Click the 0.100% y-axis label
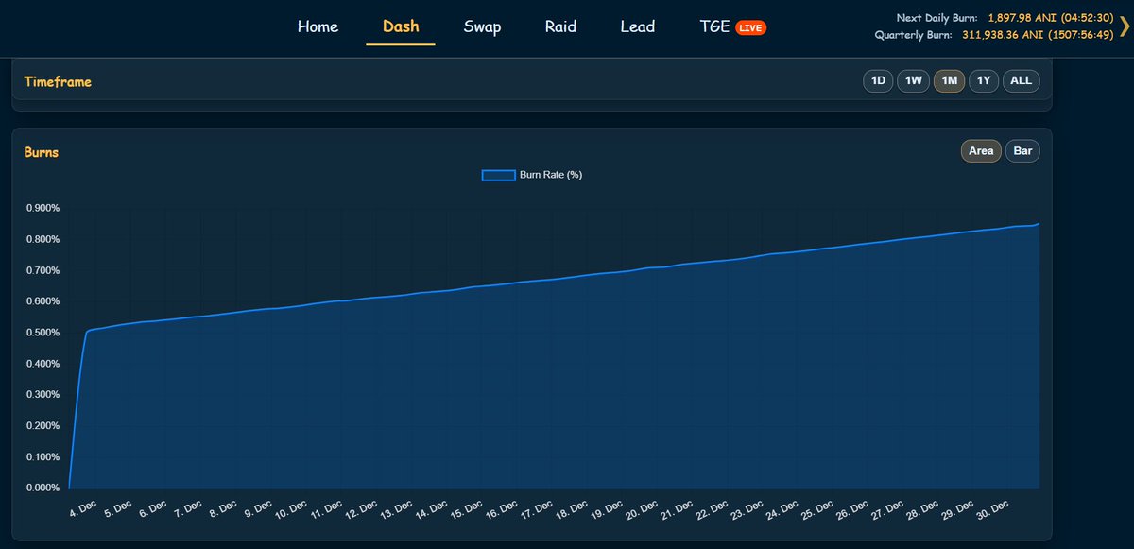This screenshot has width=1134, height=549. [x=43, y=457]
